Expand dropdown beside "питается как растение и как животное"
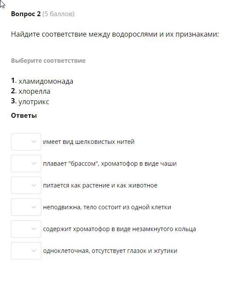Viewport: 233px width, 283px height. (x=26, y=185)
